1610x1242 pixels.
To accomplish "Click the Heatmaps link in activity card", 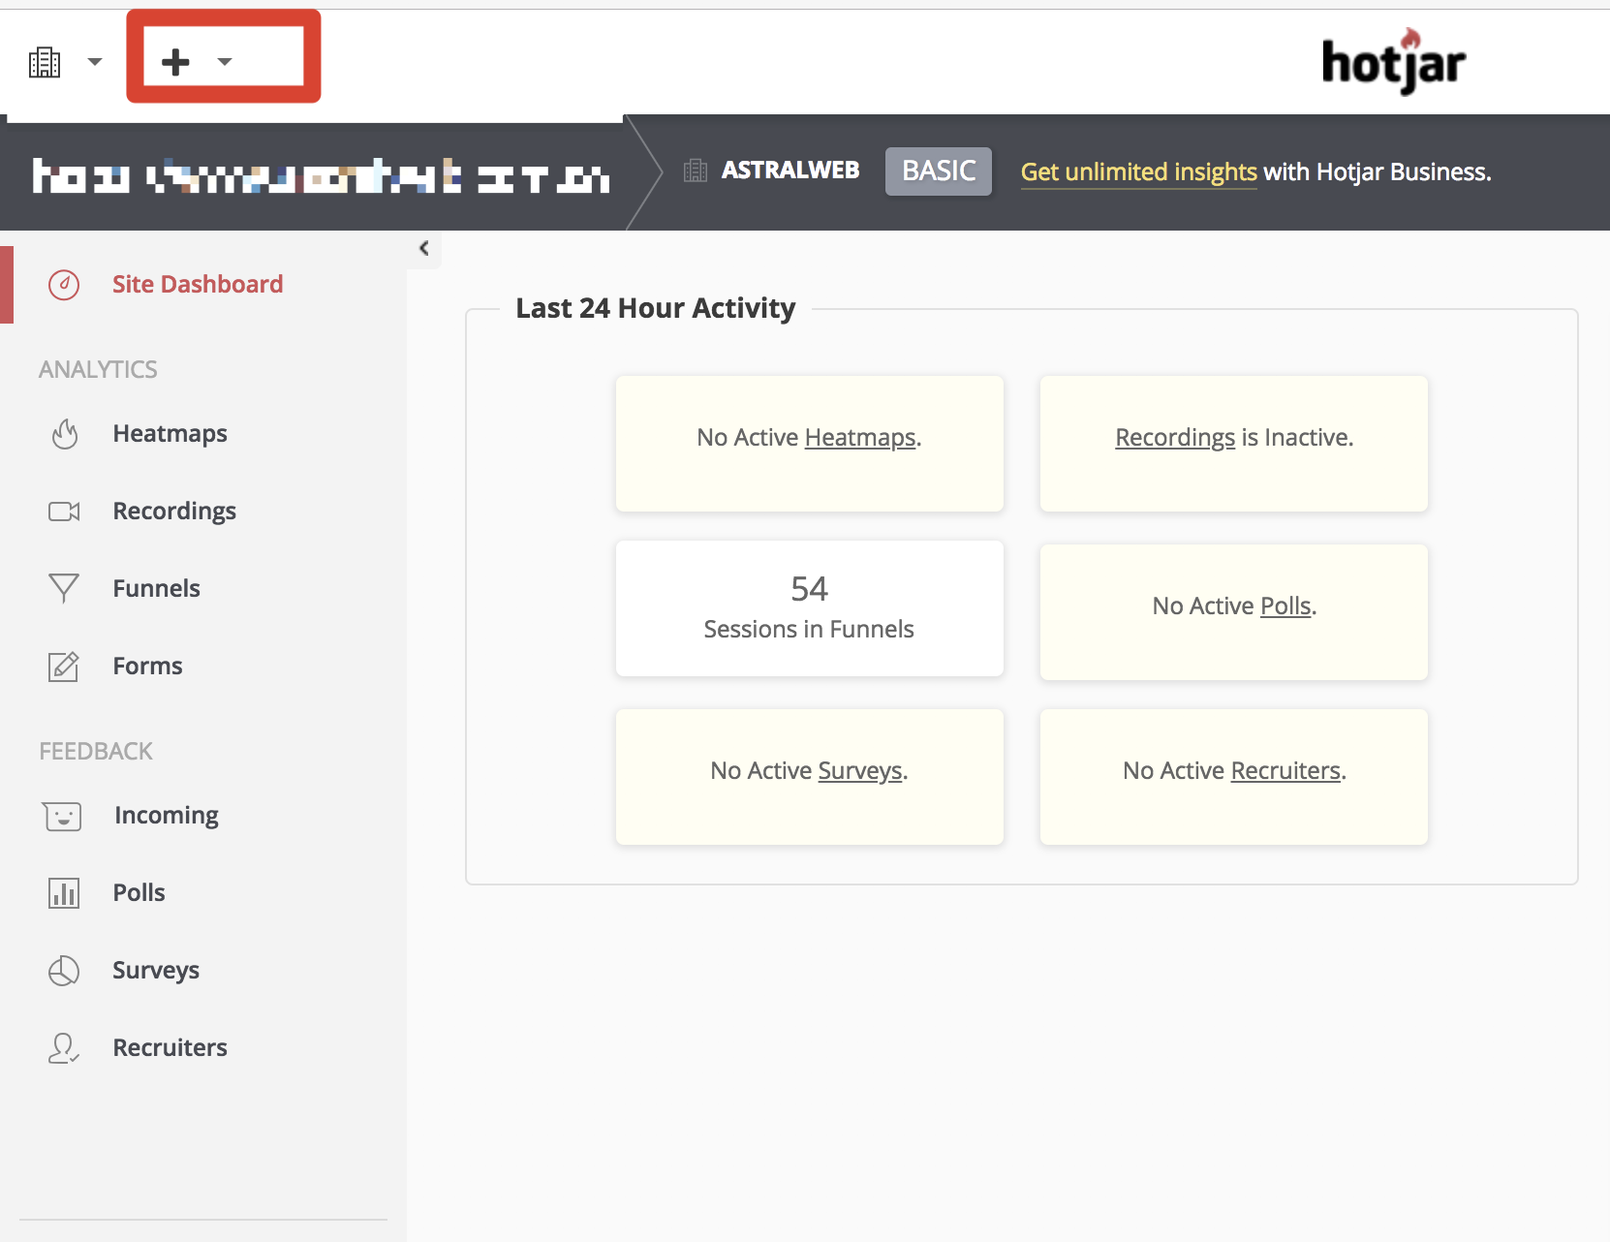I will 859,438.
